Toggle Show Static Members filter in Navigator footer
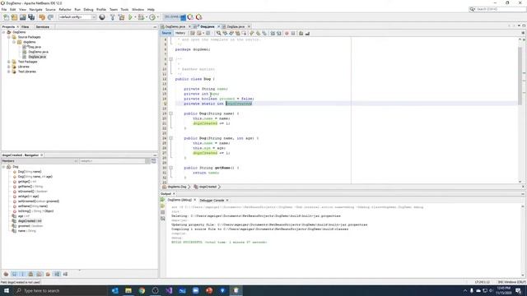Image resolution: width=527 pixels, height=296 pixels. point(22,274)
